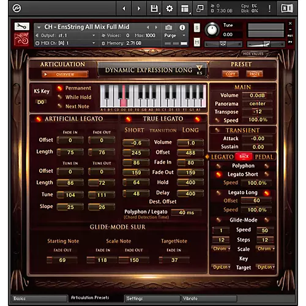Select next instrument arrow in header
This screenshot has height=306, width=306.
tap(156, 27)
